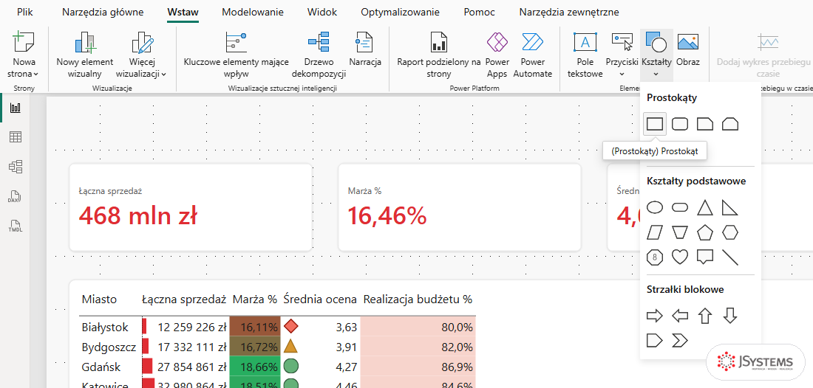Insert a pentagon arrow shape
This screenshot has width=813, height=388.
click(655, 340)
